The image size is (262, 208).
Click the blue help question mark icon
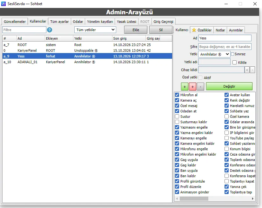[50, 30]
